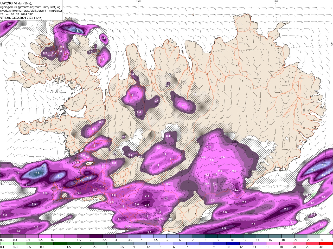Click the lower legend swatch between 0.1 and 0.3

coord(7,244)
